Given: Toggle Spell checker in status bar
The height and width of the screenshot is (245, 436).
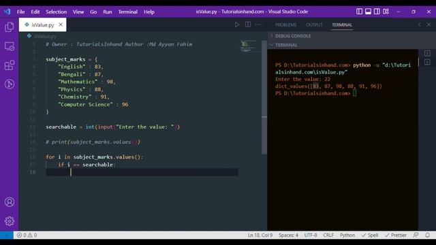Looking at the screenshot, I should 370,235.
